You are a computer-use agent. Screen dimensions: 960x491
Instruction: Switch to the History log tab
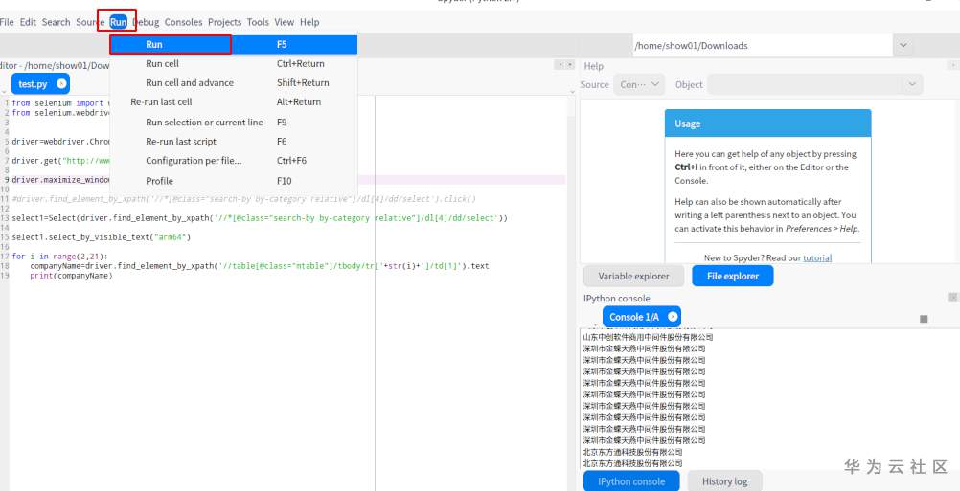725,481
